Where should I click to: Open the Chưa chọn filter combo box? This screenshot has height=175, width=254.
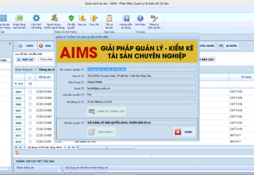point(46,59)
